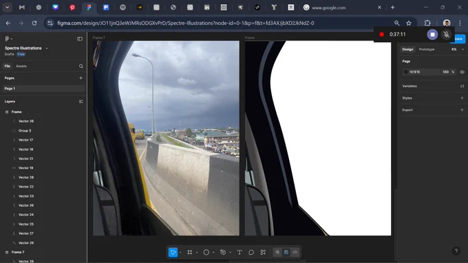Select the Ellipse shape tool
This screenshot has width=468, height=263.
(x=206, y=252)
